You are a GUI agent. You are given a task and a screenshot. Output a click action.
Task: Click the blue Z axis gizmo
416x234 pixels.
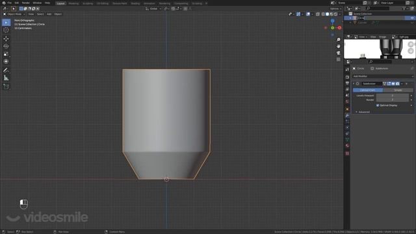332,21
